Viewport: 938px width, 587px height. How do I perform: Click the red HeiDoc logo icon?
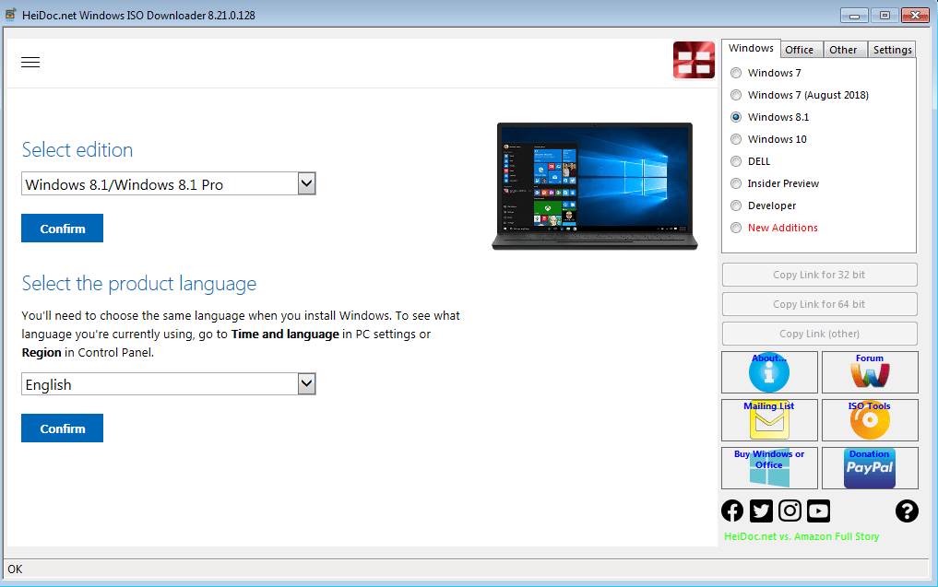click(694, 61)
